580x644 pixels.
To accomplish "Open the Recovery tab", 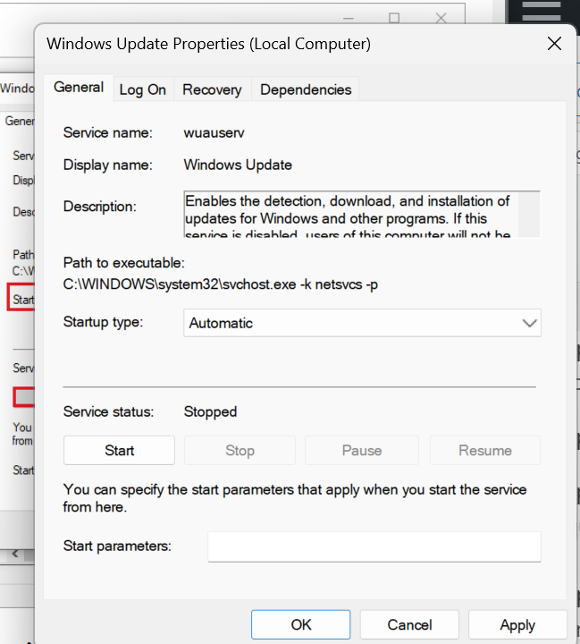I will coord(212,89).
